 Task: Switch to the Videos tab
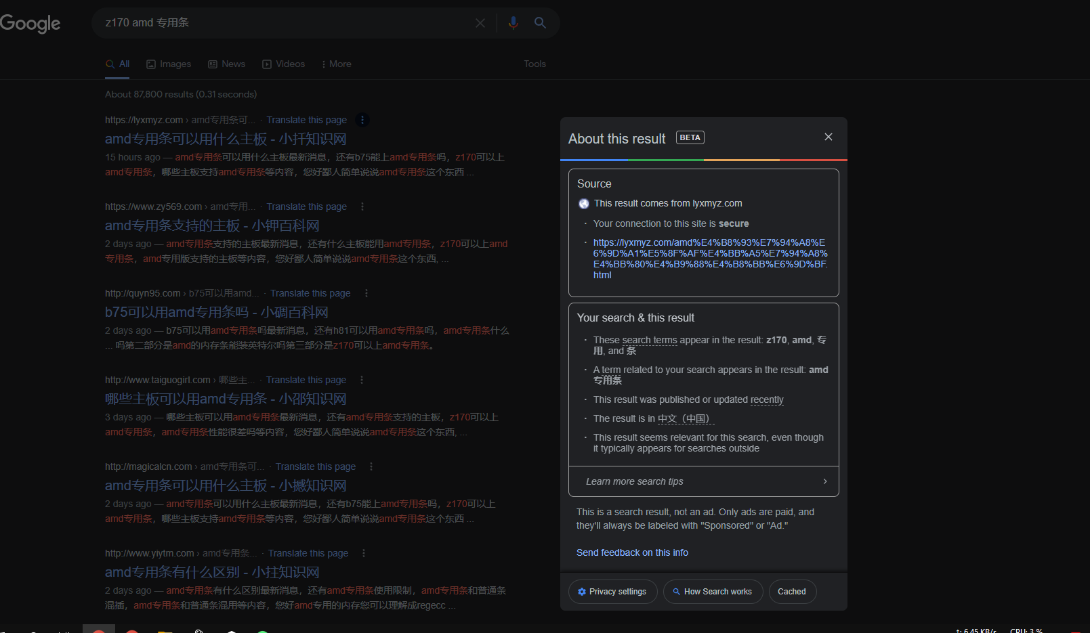[x=284, y=64]
